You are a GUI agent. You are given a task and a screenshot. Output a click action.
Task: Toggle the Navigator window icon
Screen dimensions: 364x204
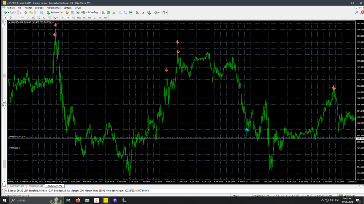click(31, 13)
